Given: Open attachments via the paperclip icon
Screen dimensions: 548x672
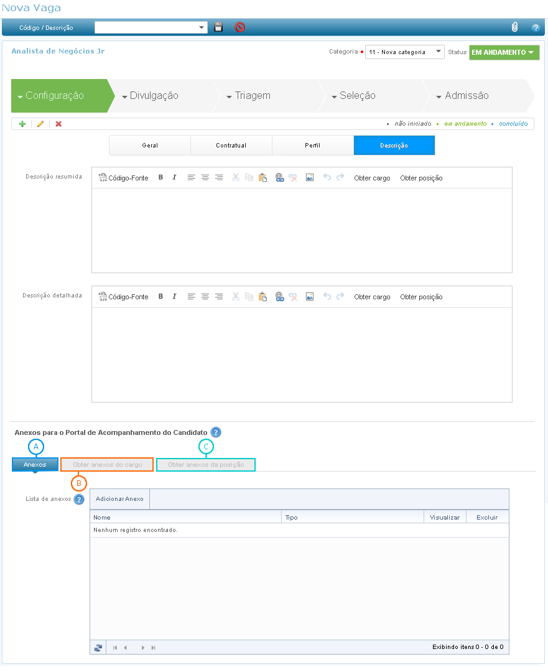Looking at the screenshot, I should click(x=514, y=27).
